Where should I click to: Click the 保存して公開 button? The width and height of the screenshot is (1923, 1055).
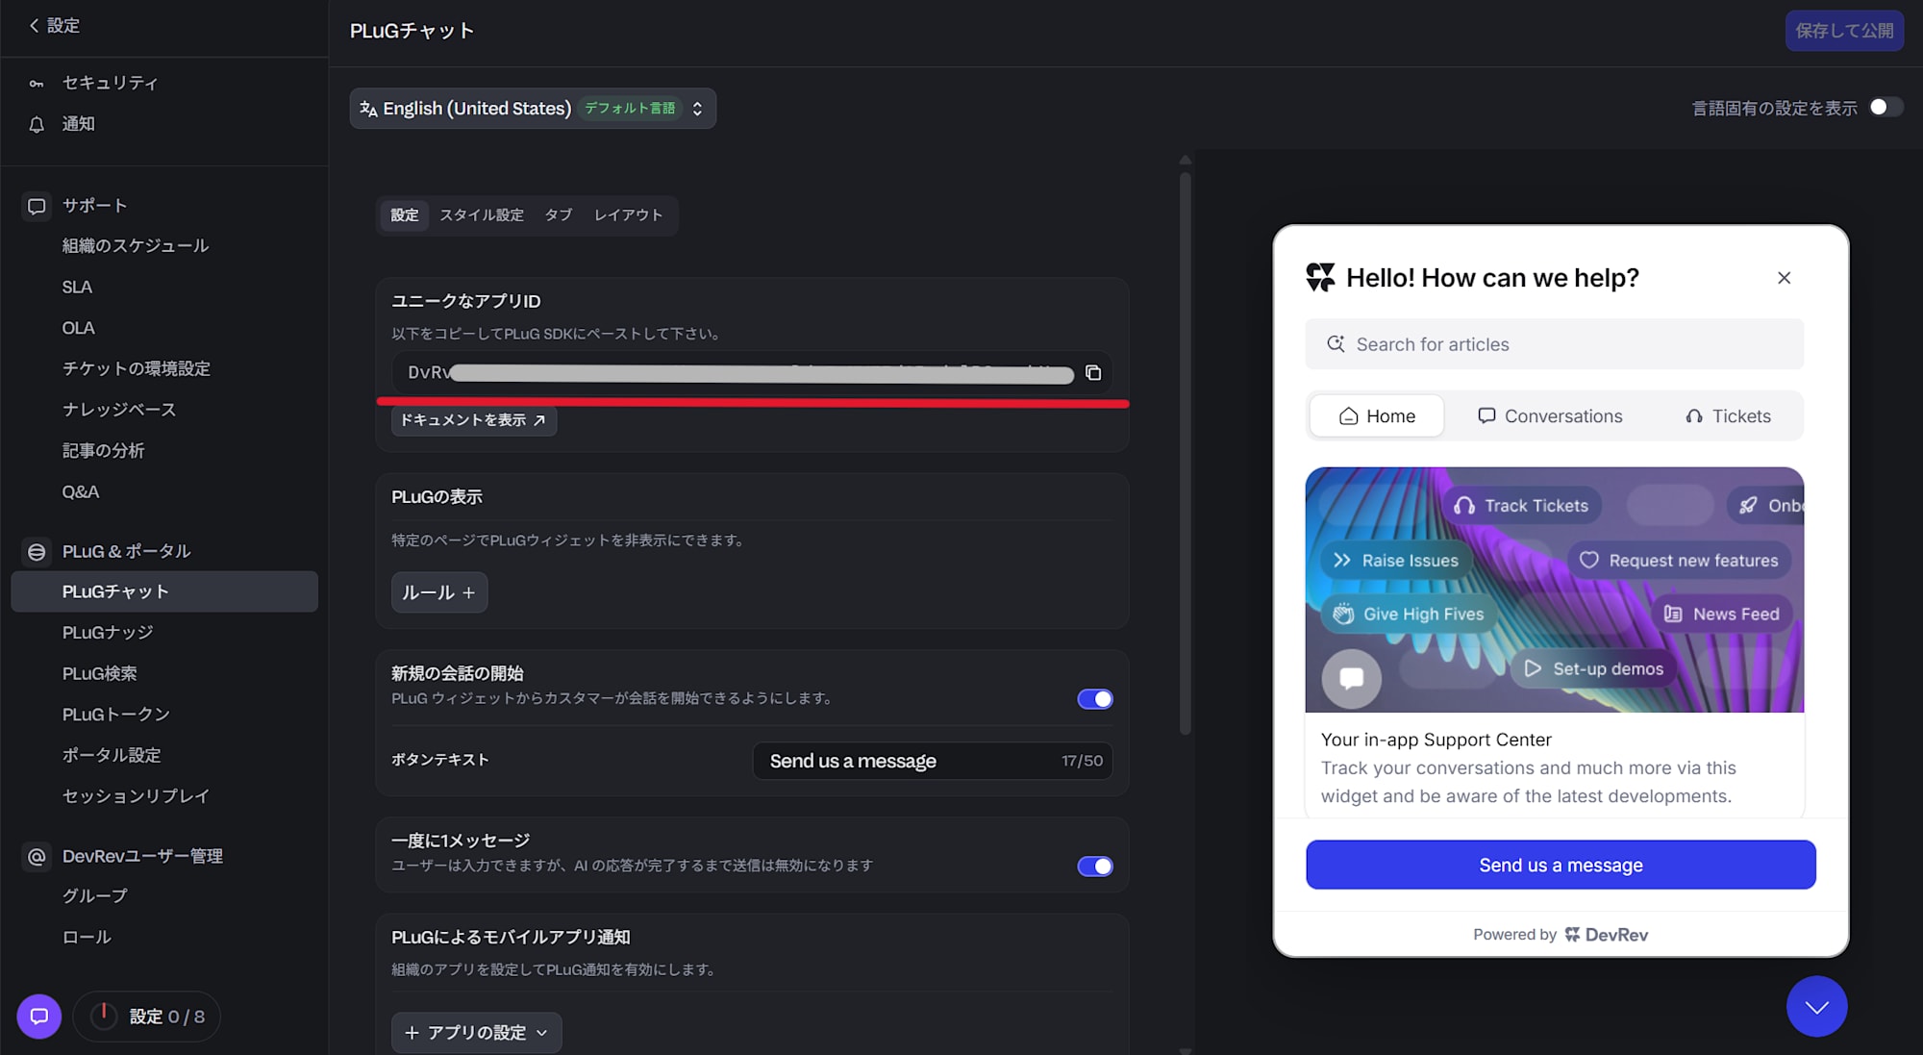pyautogui.click(x=1844, y=31)
